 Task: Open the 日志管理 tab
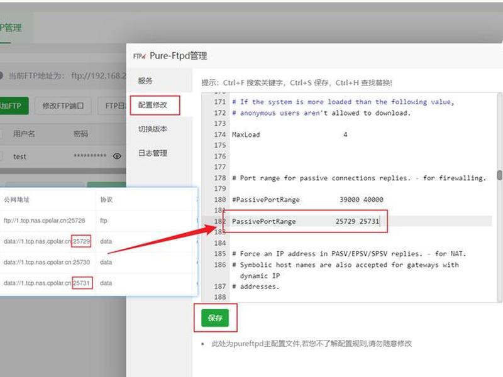pyautogui.click(x=153, y=153)
